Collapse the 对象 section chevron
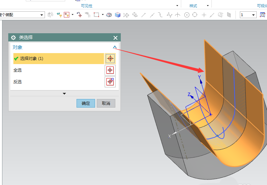 coord(115,48)
